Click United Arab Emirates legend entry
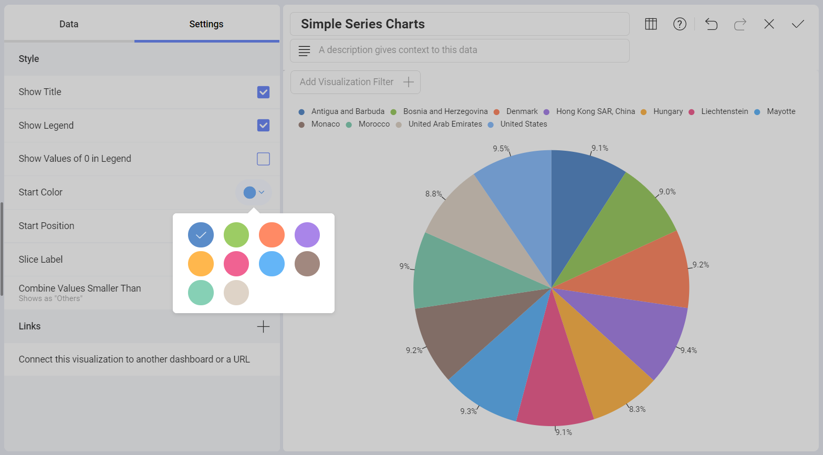This screenshot has width=823, height=455. pyautogui.click(x=439, y=124)
